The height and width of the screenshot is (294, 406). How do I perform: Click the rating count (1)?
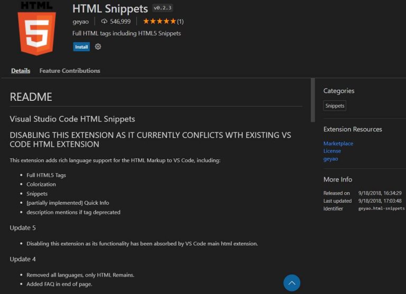[180, 22]
